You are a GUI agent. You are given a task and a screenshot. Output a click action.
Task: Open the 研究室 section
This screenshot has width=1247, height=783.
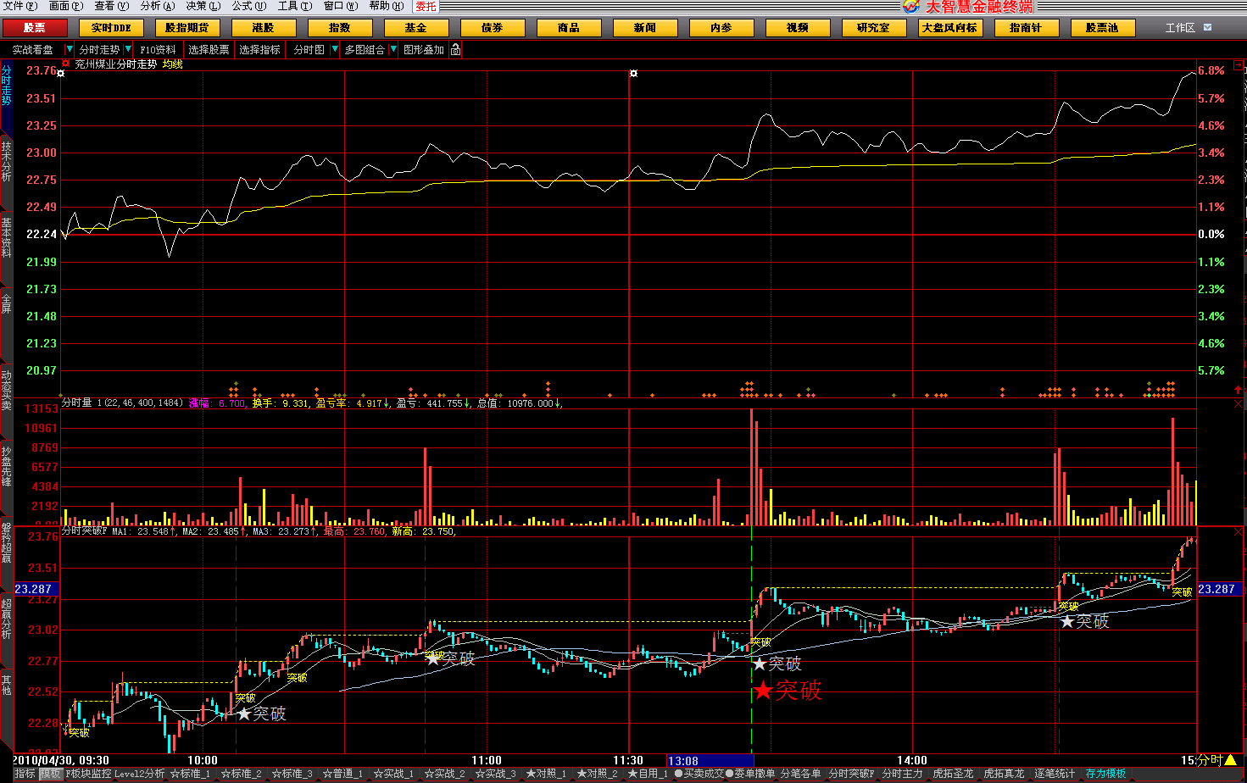point(874,28)
